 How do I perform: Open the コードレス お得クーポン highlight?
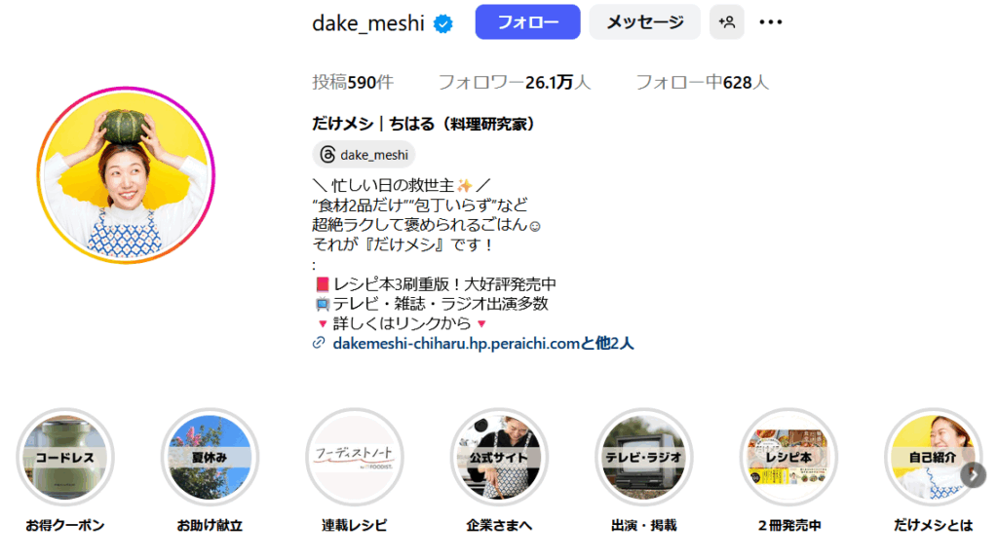click(65, 457)
